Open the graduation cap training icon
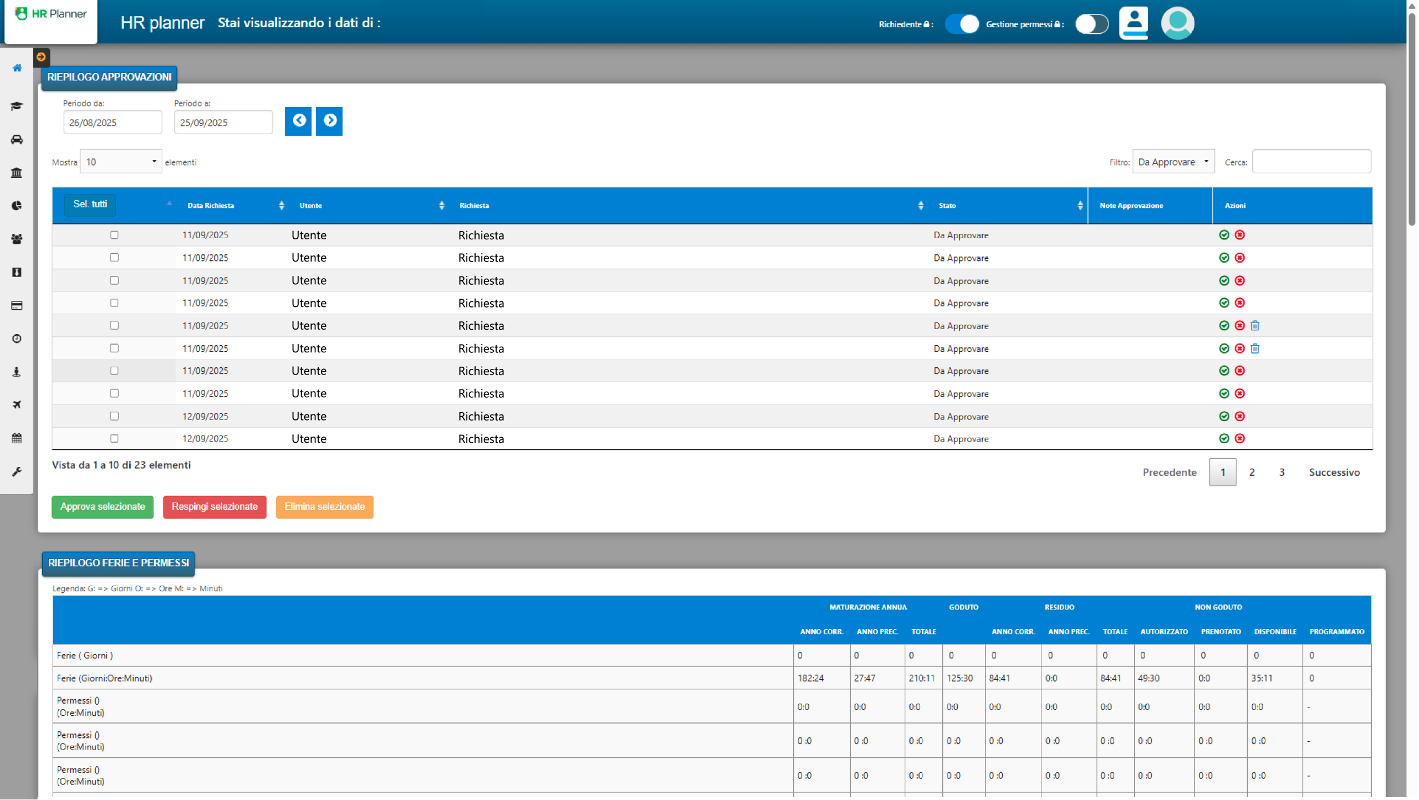The width and height of the screenshot is (1419, 800). pyautogui.click(x=17, y=106)
